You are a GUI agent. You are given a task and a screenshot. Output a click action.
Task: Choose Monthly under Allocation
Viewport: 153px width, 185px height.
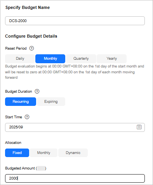[43, 153]
